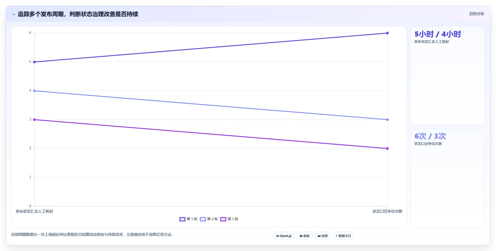Image resolution: width=496 pixels, height=251 pixels.
Task: Click the 进度 tag chip
Action: pos(322,236)
